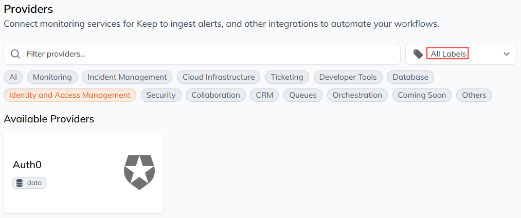Toggle the Monitoring category filter
This screenshot has height=218, width=521.
[x=52, y=77]
